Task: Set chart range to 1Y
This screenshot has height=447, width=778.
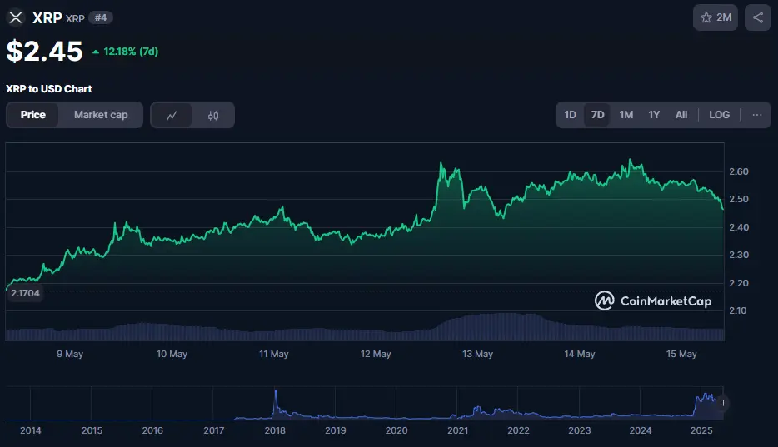Action: (x=654, y=115)
